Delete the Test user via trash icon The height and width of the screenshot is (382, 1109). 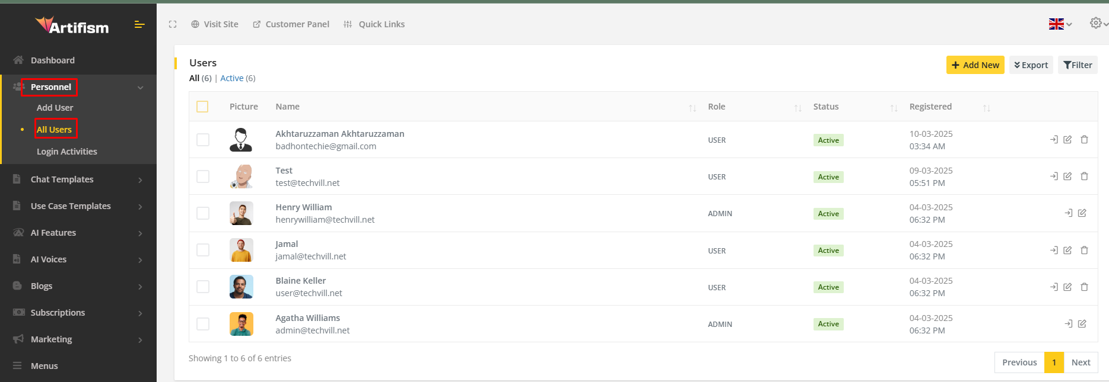coord(1084,176)
